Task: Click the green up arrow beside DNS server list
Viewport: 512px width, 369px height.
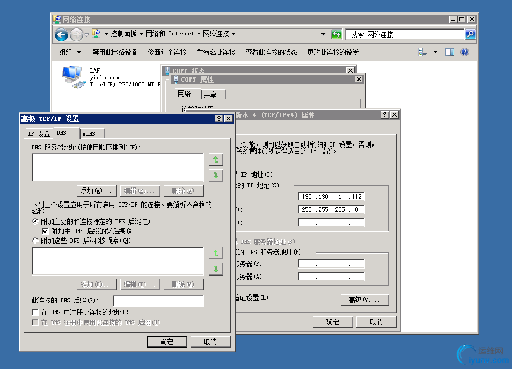Action: (215, 159)
